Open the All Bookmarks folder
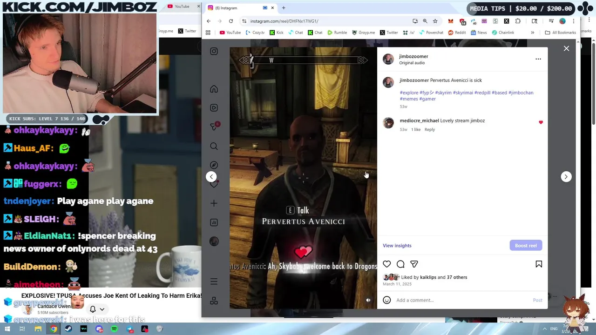The image size is (596, 335). tap(561, 33)
